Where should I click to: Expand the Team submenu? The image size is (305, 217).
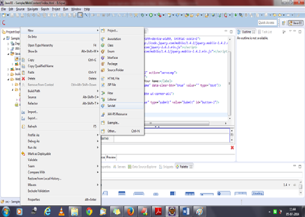pyautogui.click(x=61, y=166)
